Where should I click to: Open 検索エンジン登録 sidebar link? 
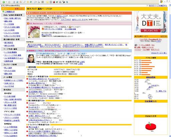click(x=11, y=133)
